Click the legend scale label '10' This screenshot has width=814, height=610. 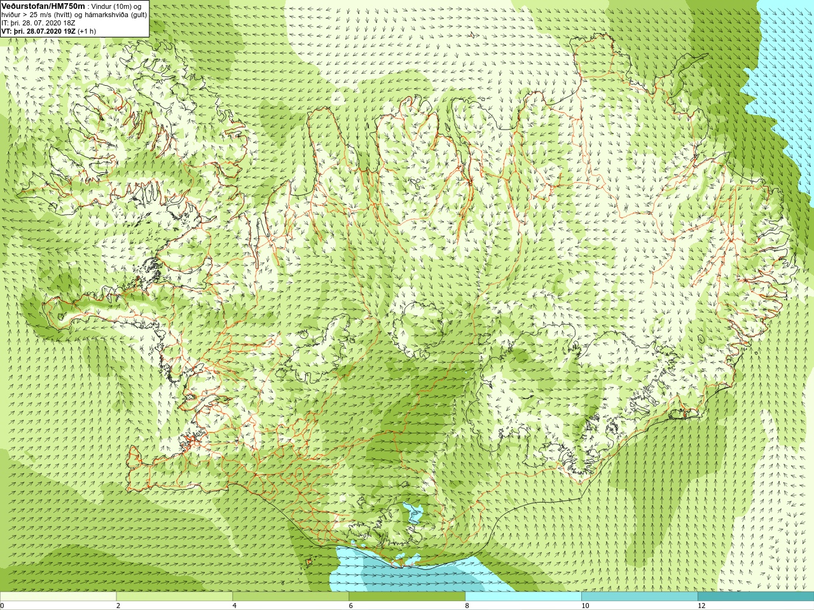(x=585, y=606)
